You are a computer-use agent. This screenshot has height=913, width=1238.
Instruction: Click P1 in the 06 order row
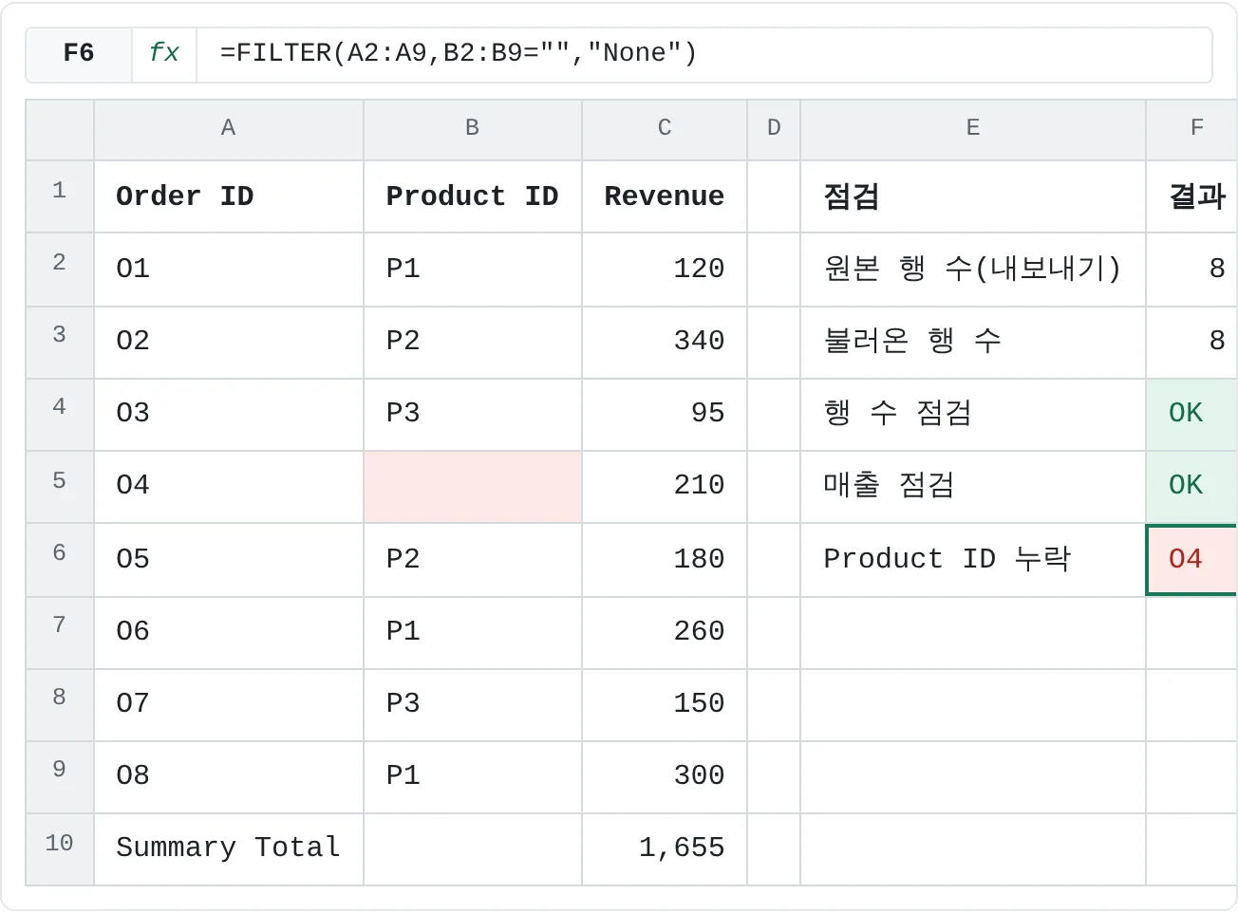[473, 633]
